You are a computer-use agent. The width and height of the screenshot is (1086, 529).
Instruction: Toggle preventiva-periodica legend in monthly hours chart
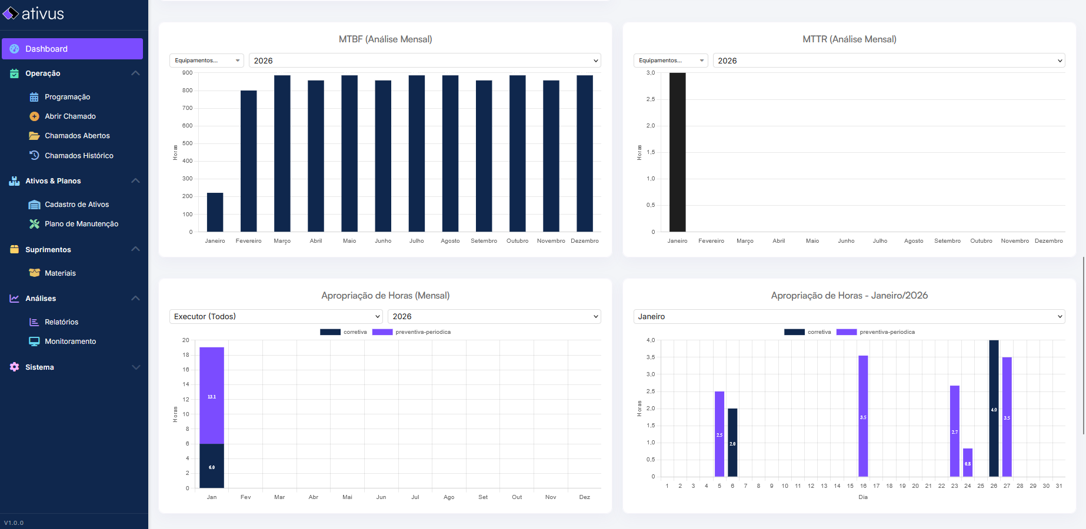[x=412, y=332]
